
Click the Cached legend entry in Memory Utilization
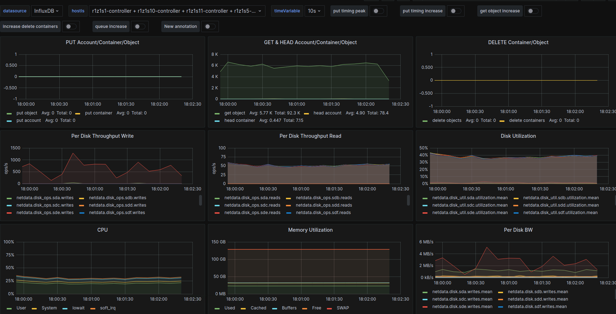[x=258, y=308]
